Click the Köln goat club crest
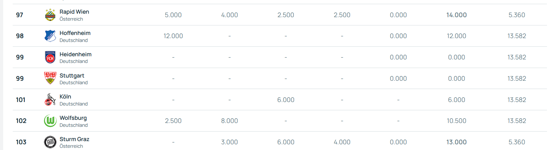This screenshot has height=150, width=553. [50, 99]
